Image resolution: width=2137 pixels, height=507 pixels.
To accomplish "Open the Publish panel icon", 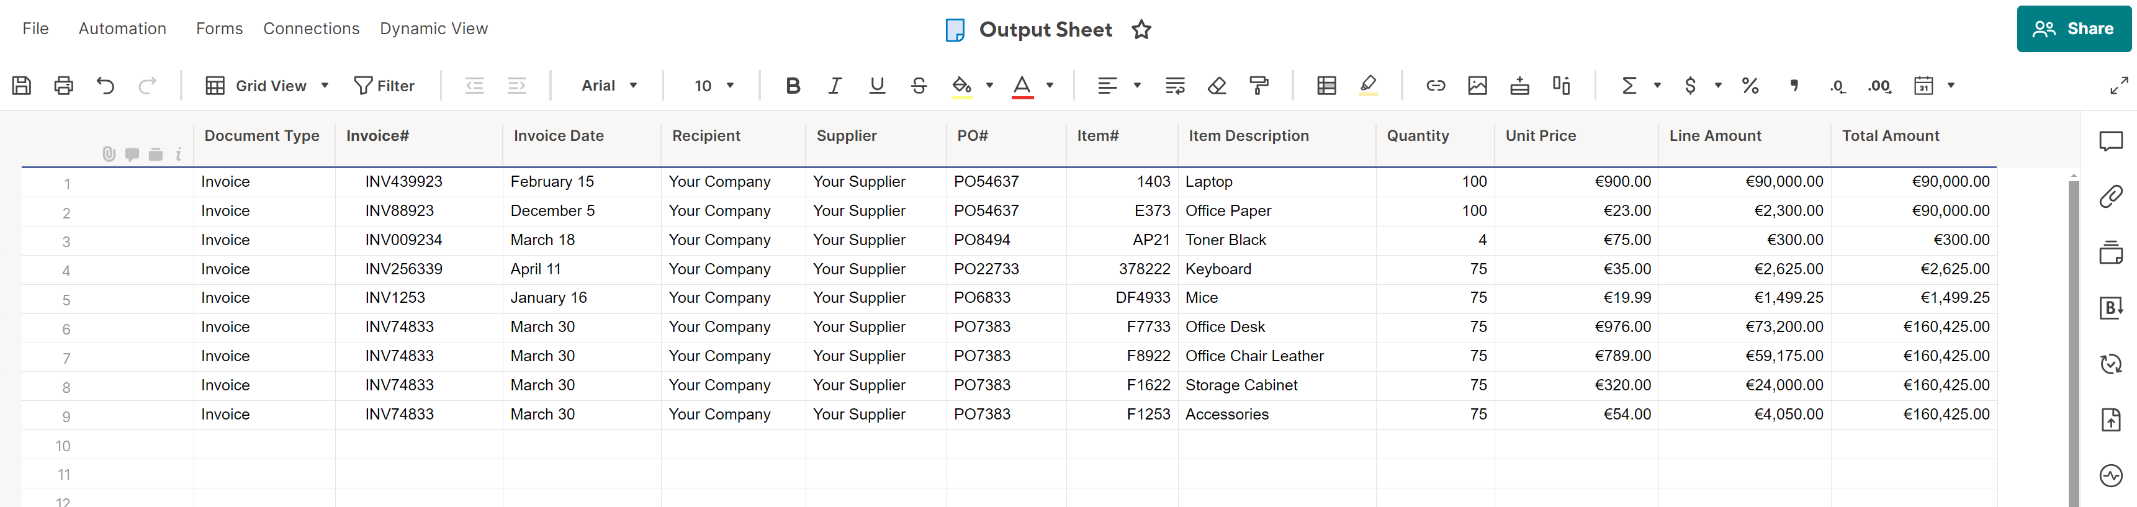I will point(2110,420).
